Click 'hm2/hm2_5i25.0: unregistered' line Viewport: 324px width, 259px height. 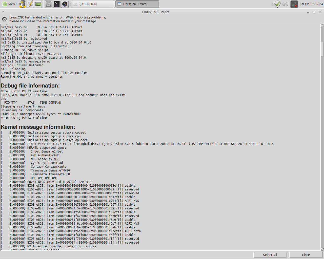(26, 61)
